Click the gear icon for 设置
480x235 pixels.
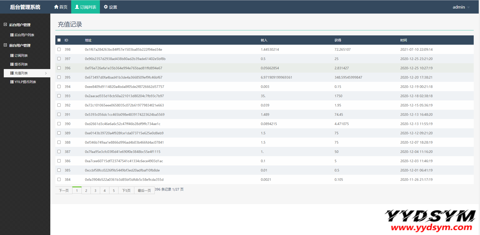pyautogui.click(x=106, y=7)
